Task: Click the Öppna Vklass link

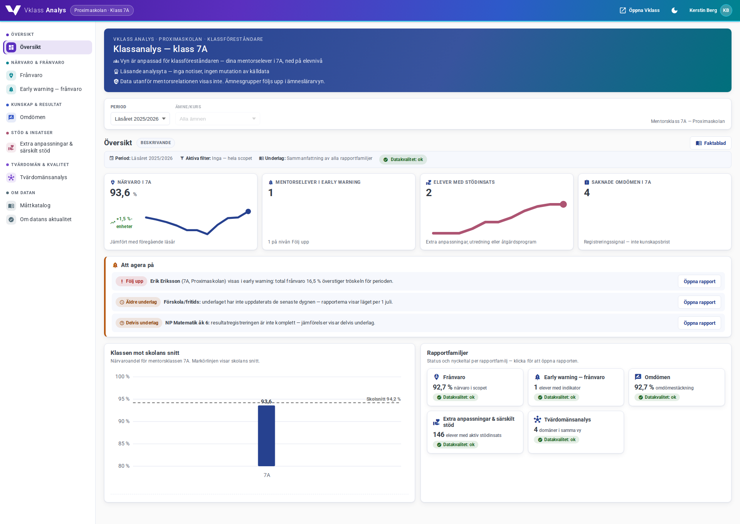Action: [639, 10]
